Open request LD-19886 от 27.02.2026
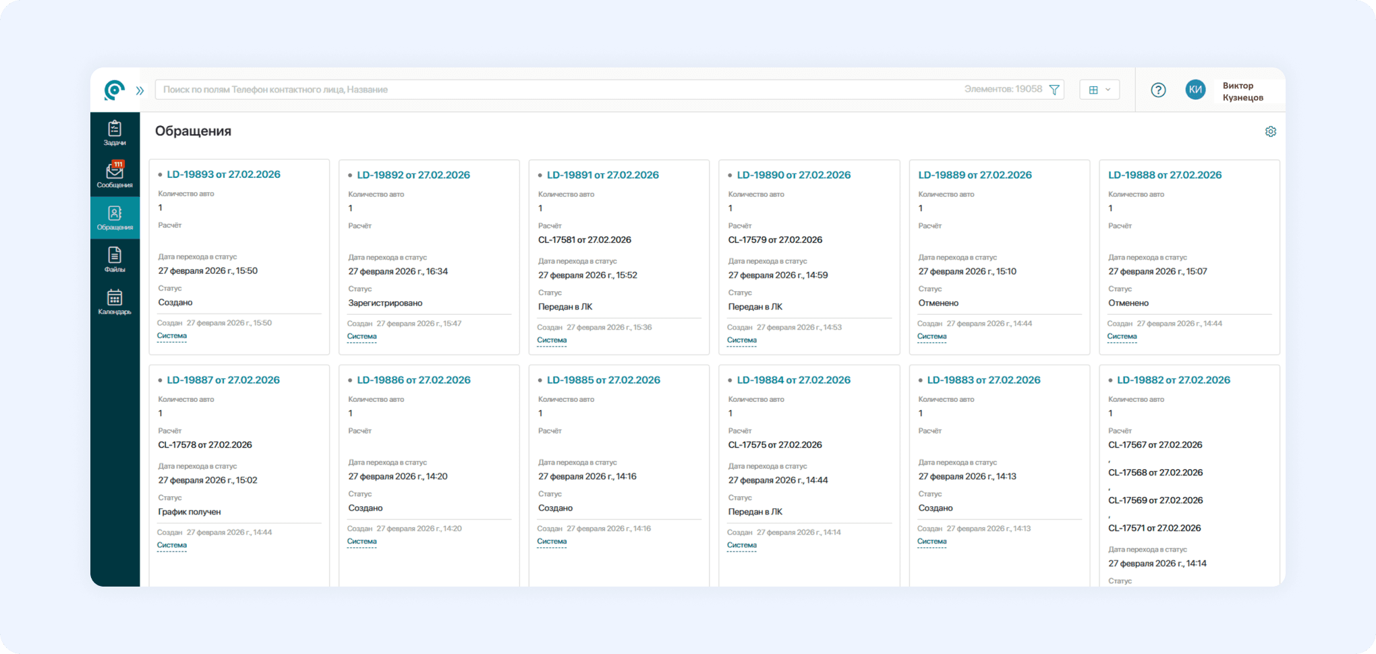Image resolution: width=1376 pixels, height=654 pixels. click(x=413, y=380)
